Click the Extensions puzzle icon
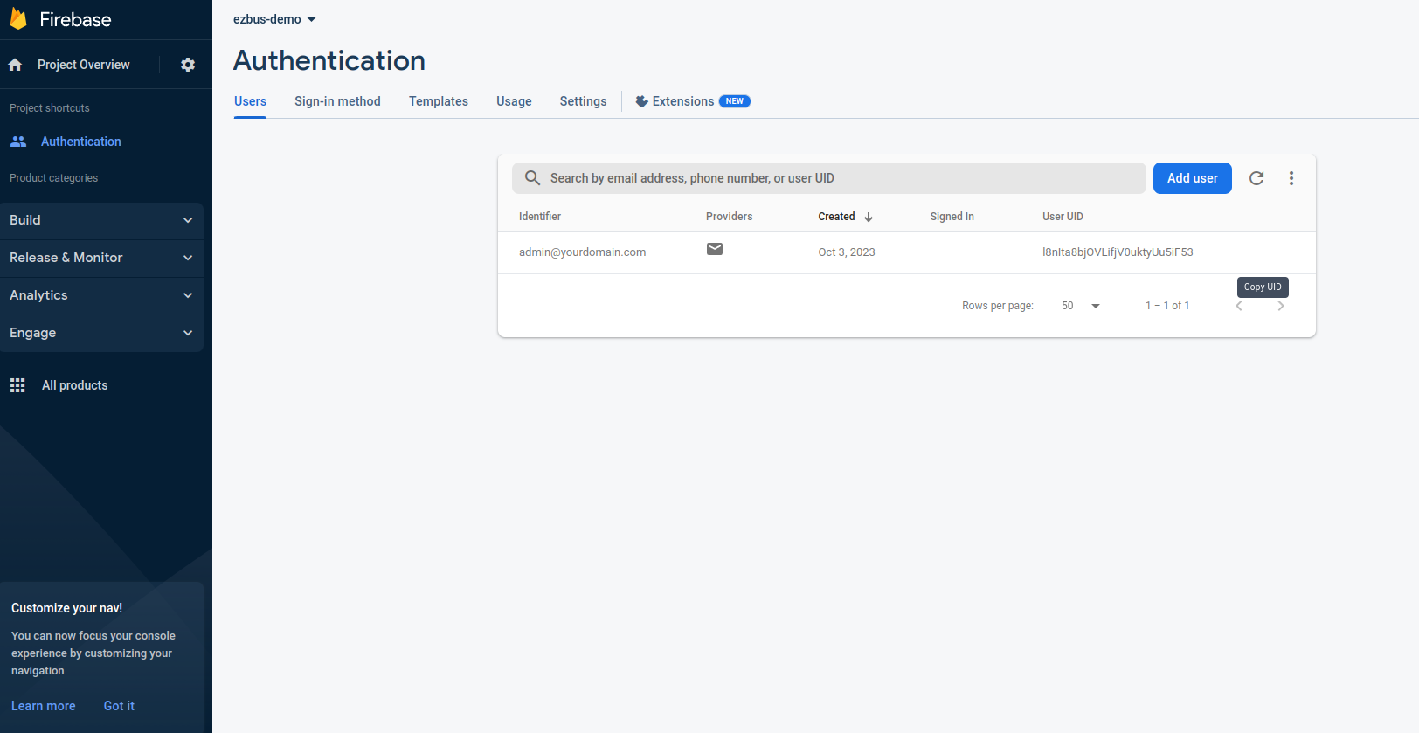This screenshot has width=1419, height=733. (641, 101)
